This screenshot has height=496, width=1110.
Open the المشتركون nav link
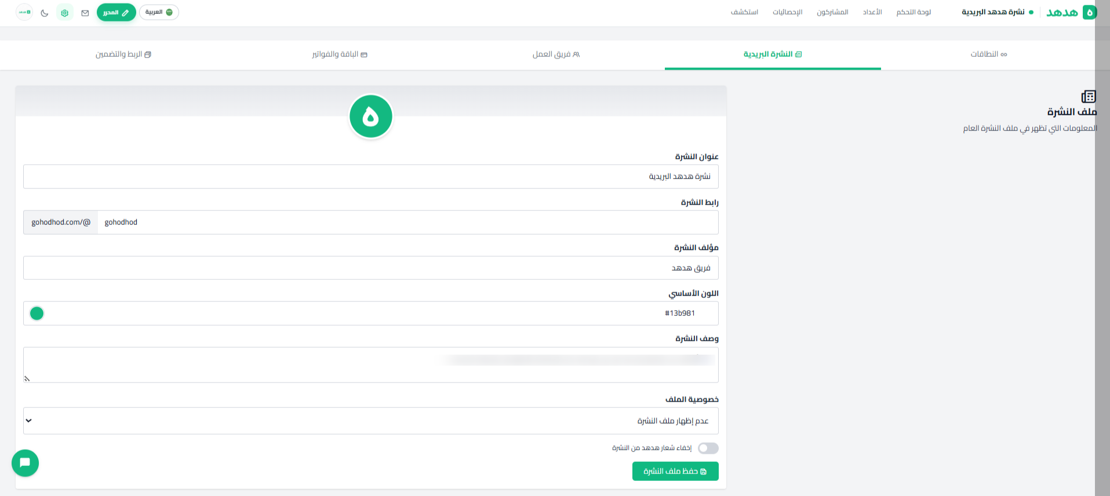pyautogui.click(x=832, y=12)
